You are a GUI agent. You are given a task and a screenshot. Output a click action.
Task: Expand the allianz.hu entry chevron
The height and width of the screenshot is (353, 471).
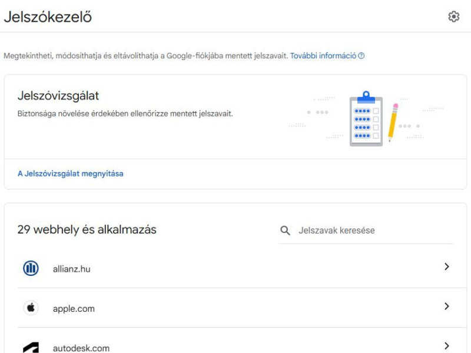447,267
